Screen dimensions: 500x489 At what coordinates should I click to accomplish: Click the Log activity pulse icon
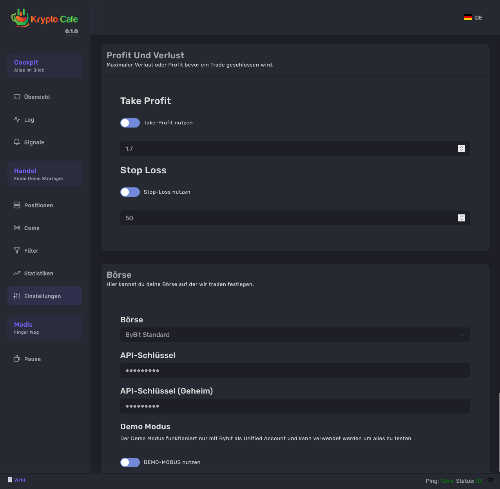click(x=17, y=120)
